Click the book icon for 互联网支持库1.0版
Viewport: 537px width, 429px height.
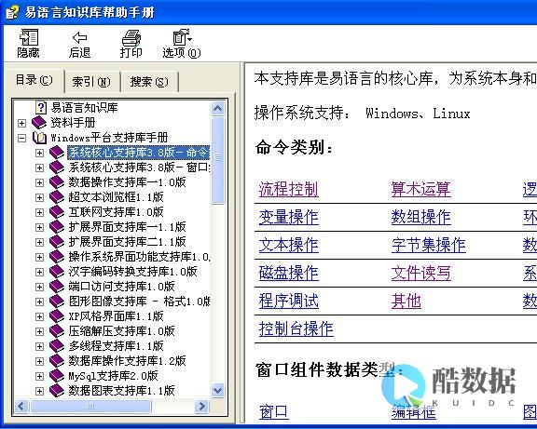[57, 212]
